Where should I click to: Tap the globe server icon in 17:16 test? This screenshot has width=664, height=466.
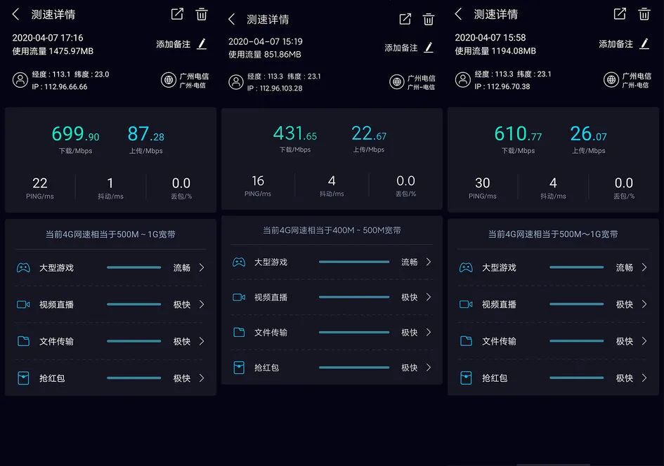169,79
